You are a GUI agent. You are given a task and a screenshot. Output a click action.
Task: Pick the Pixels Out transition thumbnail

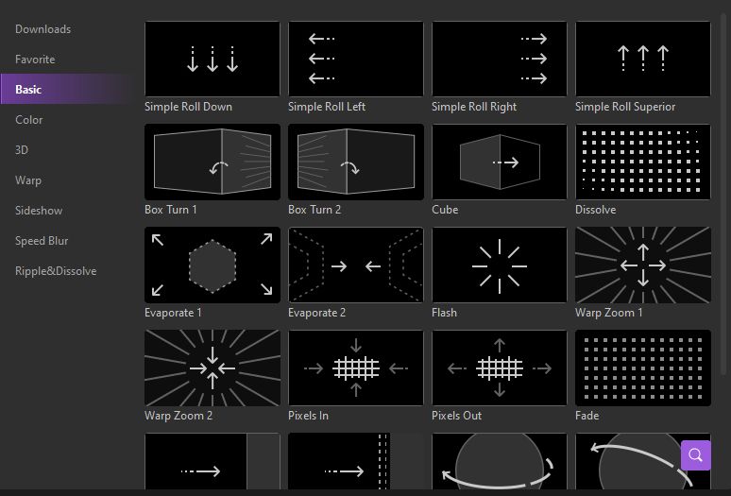point(500,368)
